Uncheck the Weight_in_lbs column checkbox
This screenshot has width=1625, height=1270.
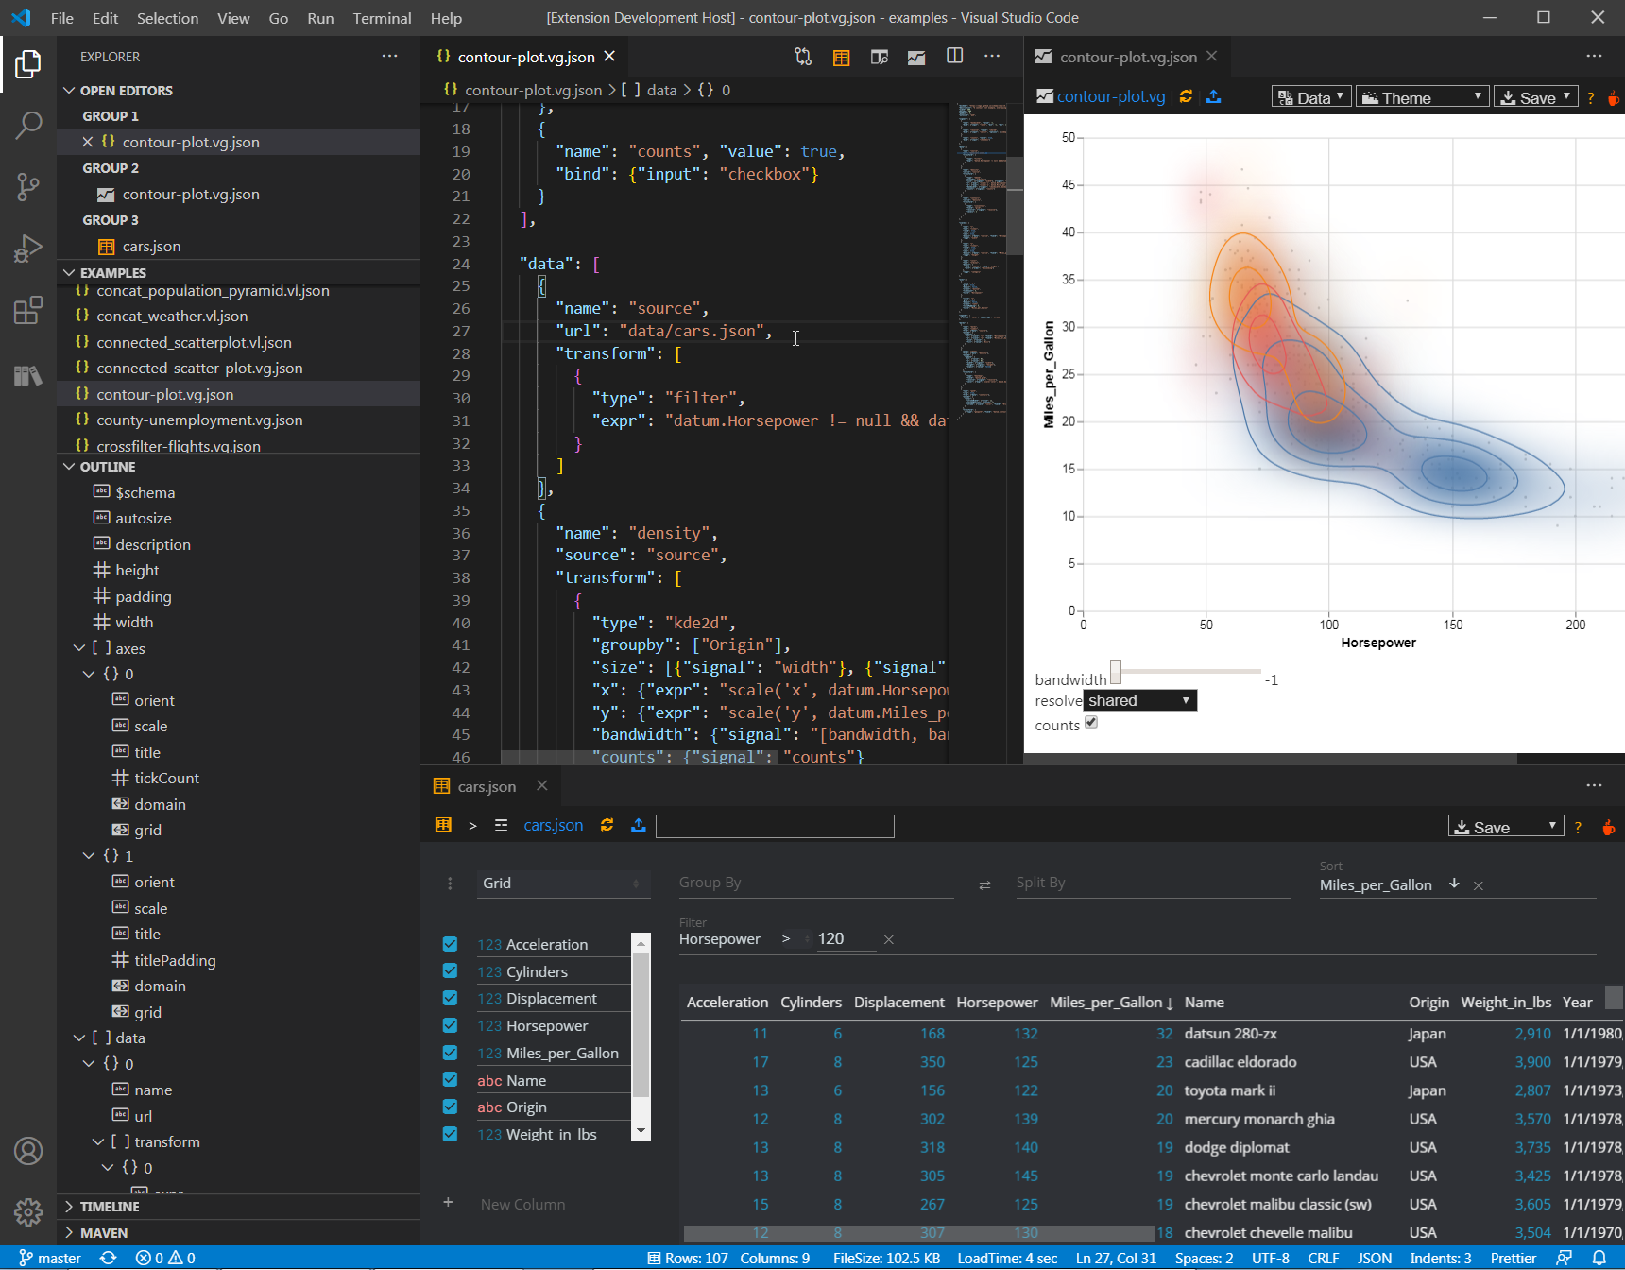coord(450,1134)
